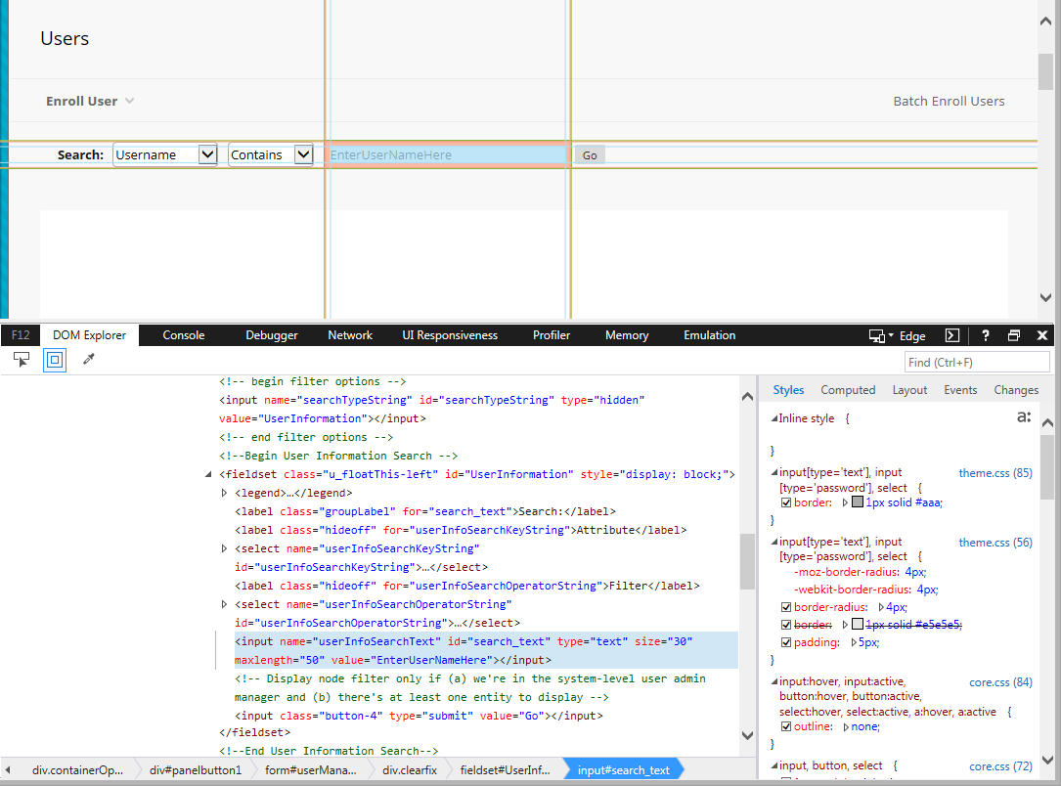Image resolution: width=1061 pixels, height=786 pixels.
Task: Collapse the fieldset UserInformation node
Action: coord(208,475)
